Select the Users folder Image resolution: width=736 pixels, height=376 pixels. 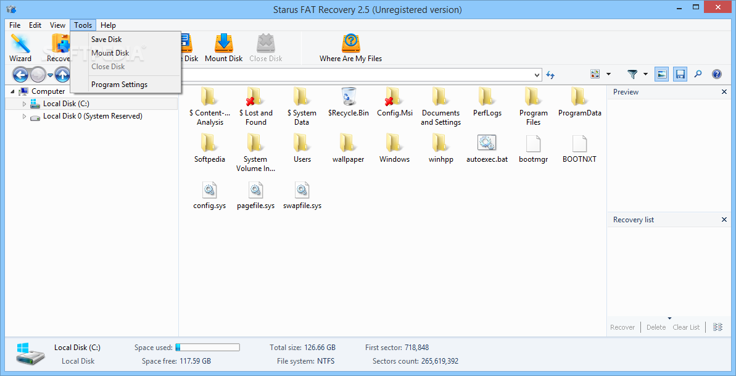(302, 149)
